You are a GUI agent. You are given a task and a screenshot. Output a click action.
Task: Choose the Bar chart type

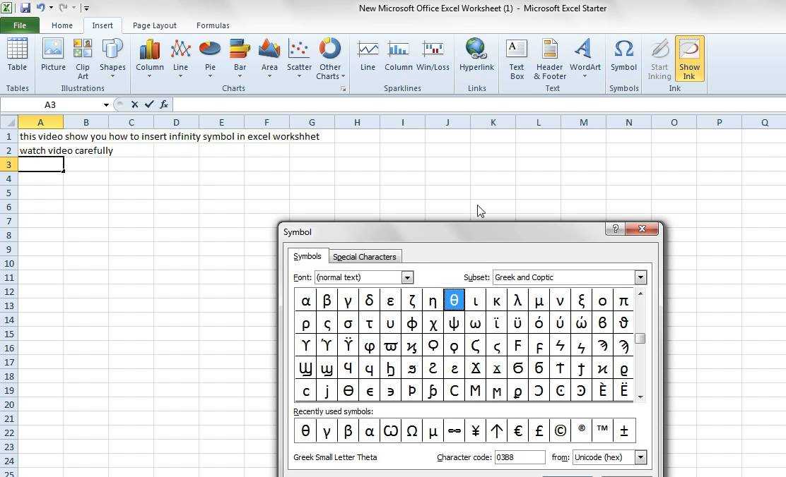coord(240,58)
